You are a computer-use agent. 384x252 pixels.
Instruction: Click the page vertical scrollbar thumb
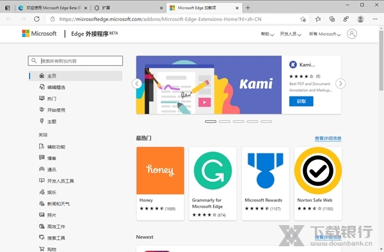[381, 61]
